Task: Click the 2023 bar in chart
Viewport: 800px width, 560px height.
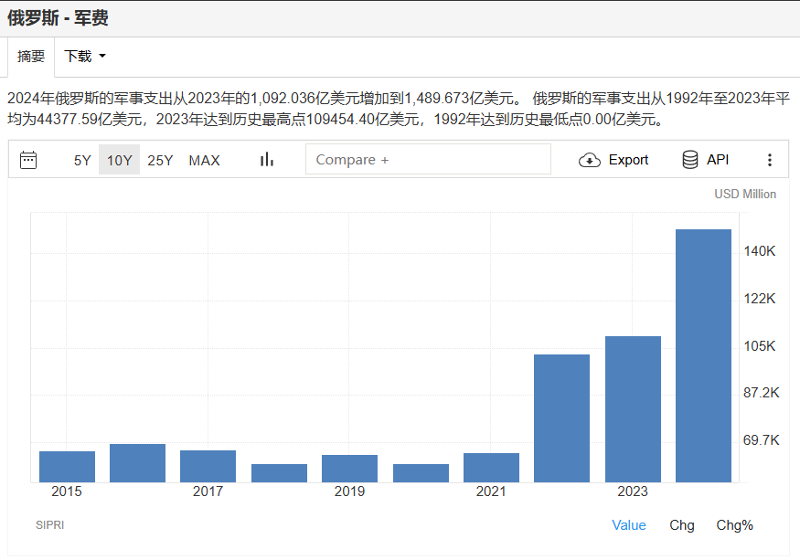Action: click(633, 409)
